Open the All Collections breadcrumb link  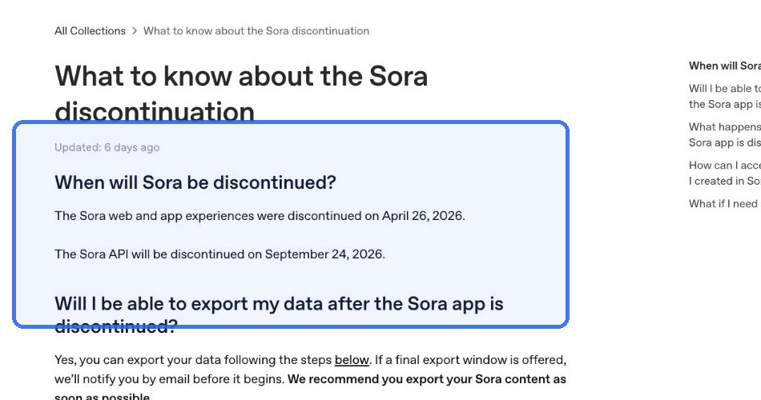90,31
